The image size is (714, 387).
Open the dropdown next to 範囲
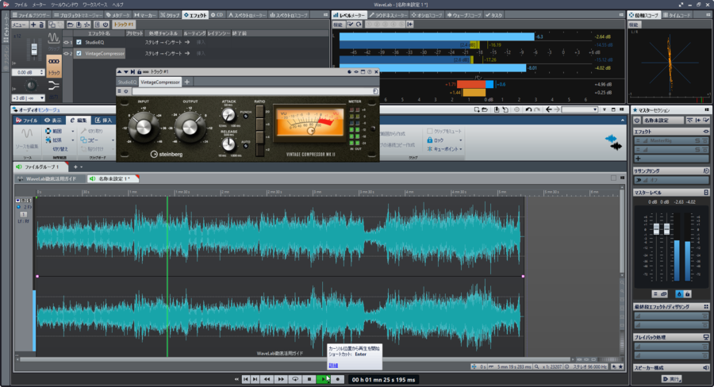(72, 131)
